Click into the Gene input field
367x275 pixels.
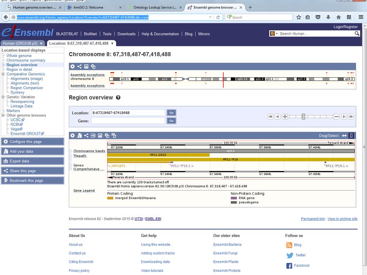128,121
